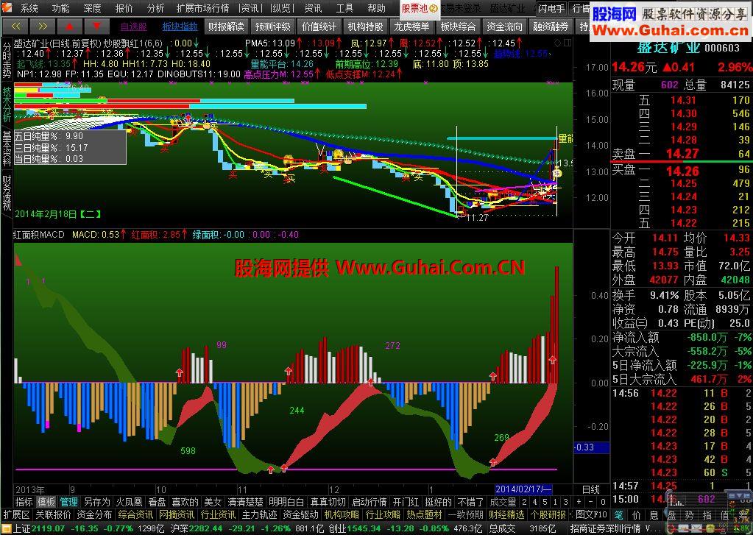Viewport: 753px width, 535px height.
Task: Click the 资金流向 button
Action: coord(504,27)
